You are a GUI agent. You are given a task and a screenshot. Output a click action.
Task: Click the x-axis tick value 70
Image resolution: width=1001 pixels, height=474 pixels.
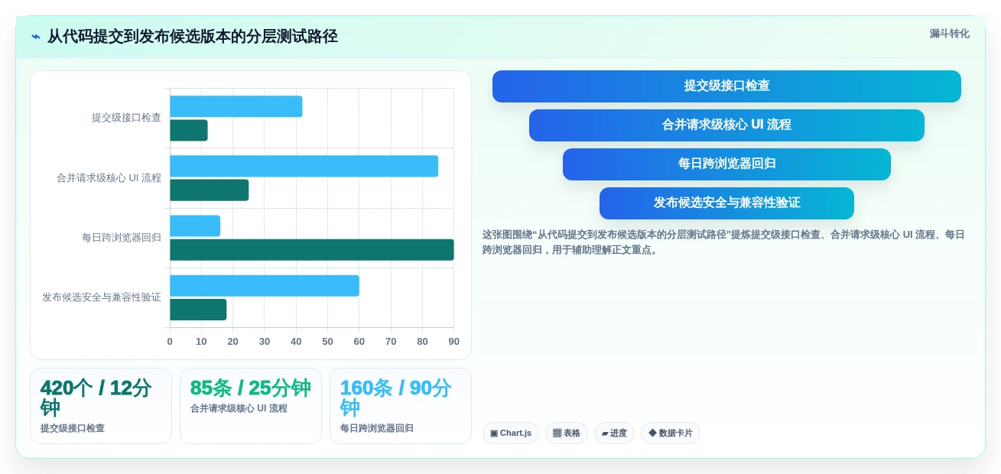click(x=391, y=342)
